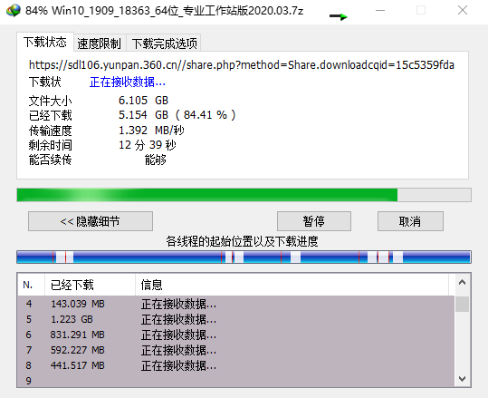Click the green arrow icon in title bar

[339, 16]
